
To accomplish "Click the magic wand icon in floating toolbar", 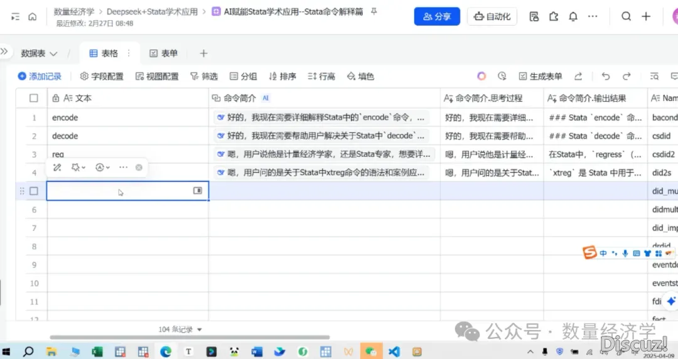I will (x=57, y=168).
